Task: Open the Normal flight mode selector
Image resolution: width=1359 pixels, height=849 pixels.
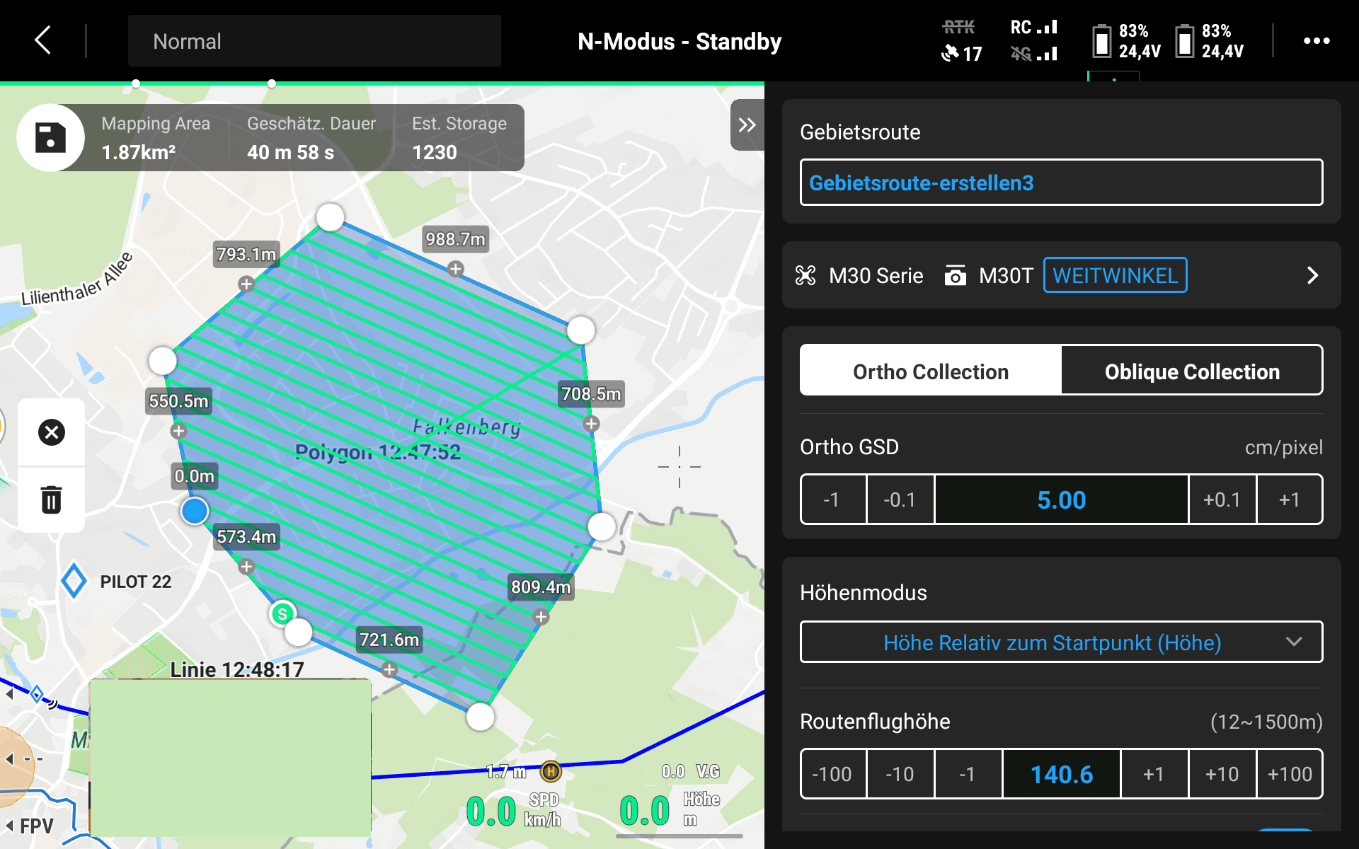Action: 314,41
